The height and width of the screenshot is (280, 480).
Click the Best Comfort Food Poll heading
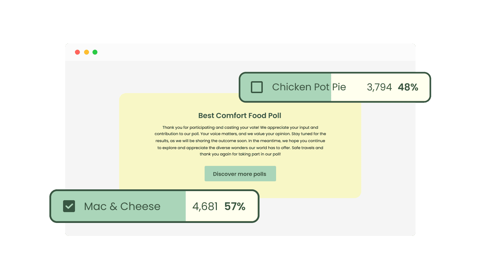coord(240,115)
